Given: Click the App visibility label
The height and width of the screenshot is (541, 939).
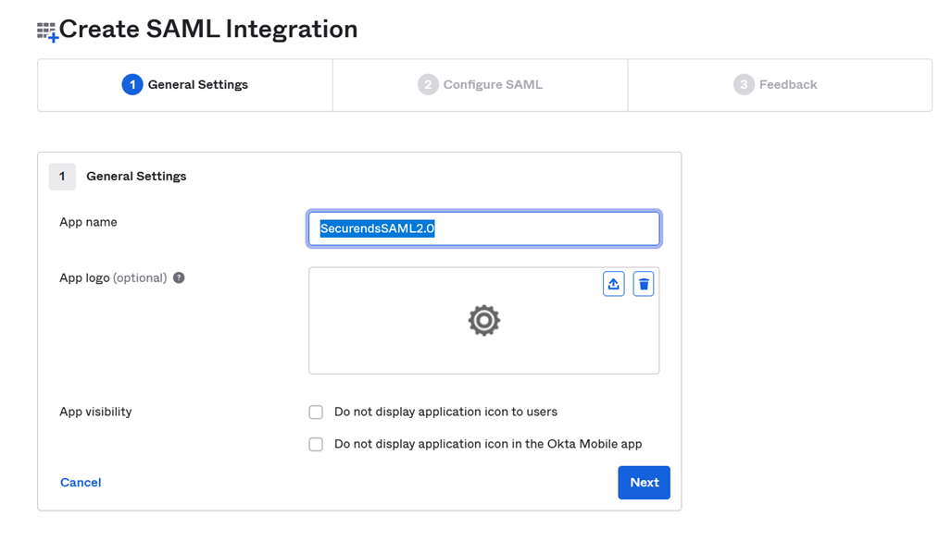Looking at the screenshot, I should pos(95,412).
